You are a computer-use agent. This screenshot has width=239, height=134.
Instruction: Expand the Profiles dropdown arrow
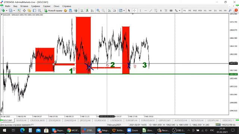click(x=14, y=10)
